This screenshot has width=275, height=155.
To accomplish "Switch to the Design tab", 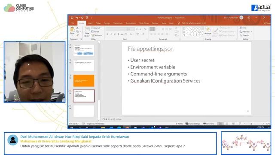I will tap(107, 23).
